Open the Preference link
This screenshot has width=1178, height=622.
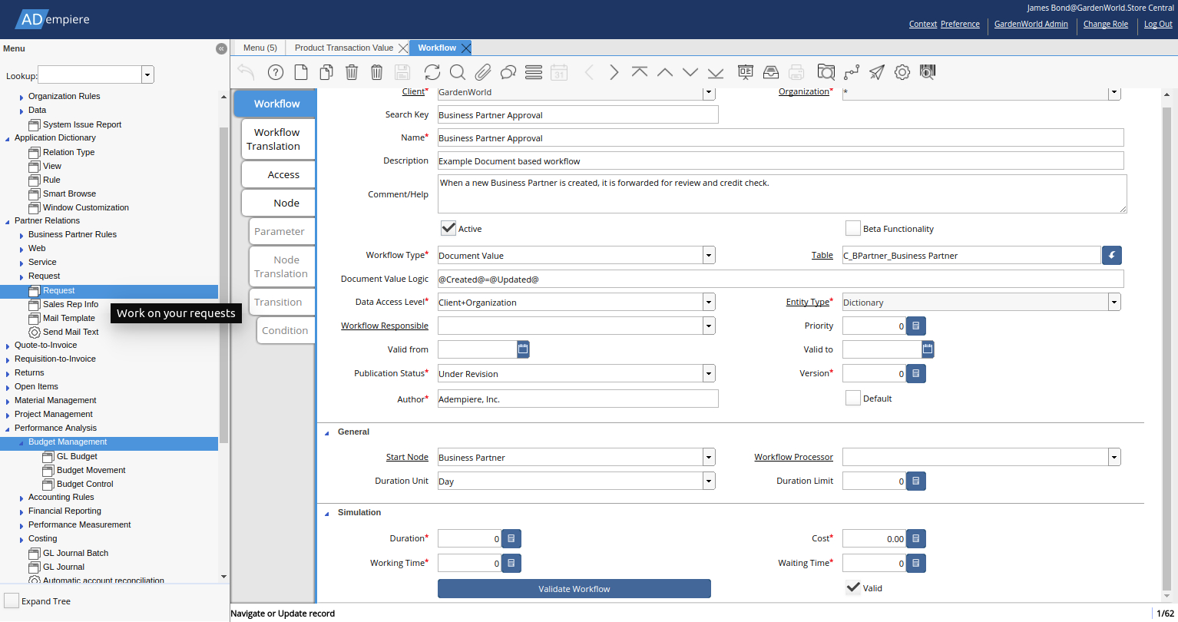click(x=960, y=24)
